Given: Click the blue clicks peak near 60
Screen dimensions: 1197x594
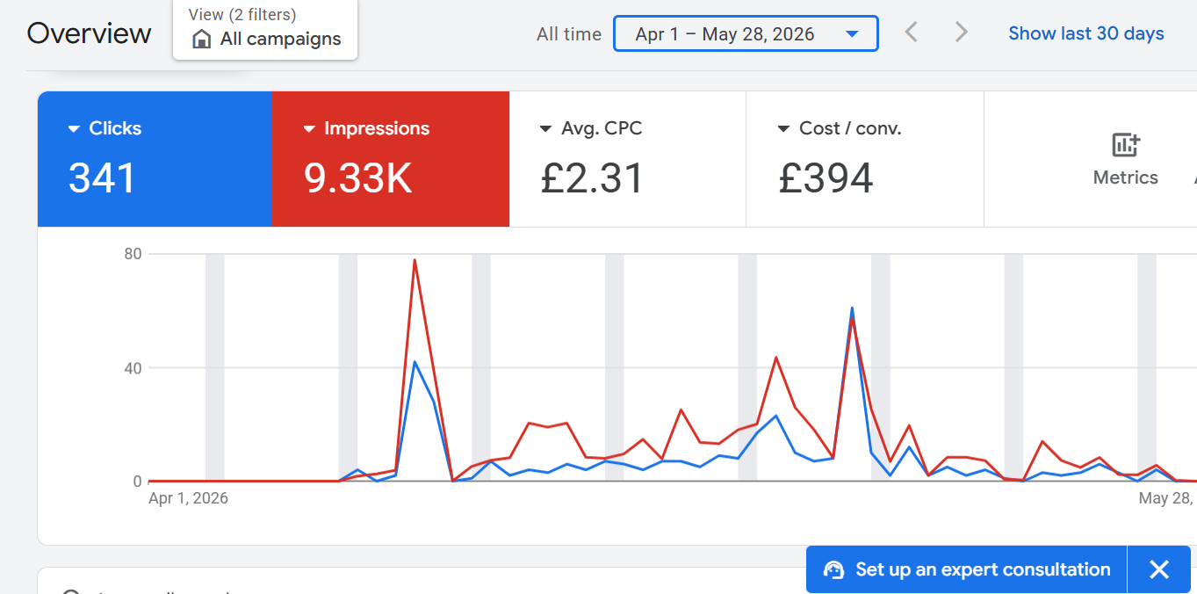Looking at the screenshot, I should (x=852, y=309).
